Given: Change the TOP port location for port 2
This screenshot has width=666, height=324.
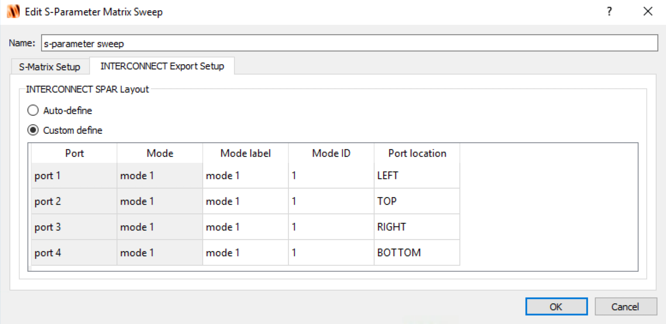Looking at the screenshot, I should [x=417, y=201].
